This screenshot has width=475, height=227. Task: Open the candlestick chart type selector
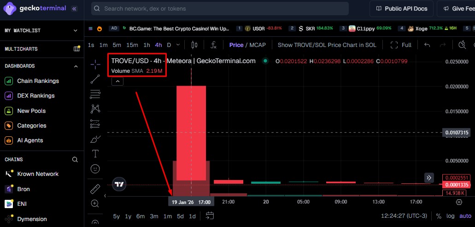point(194,45)
